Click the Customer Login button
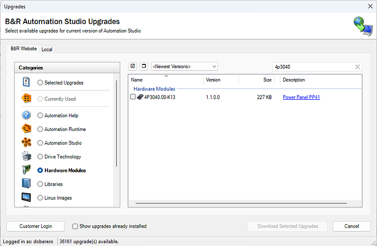Screen dimensions: 377x246 (36, 226)
